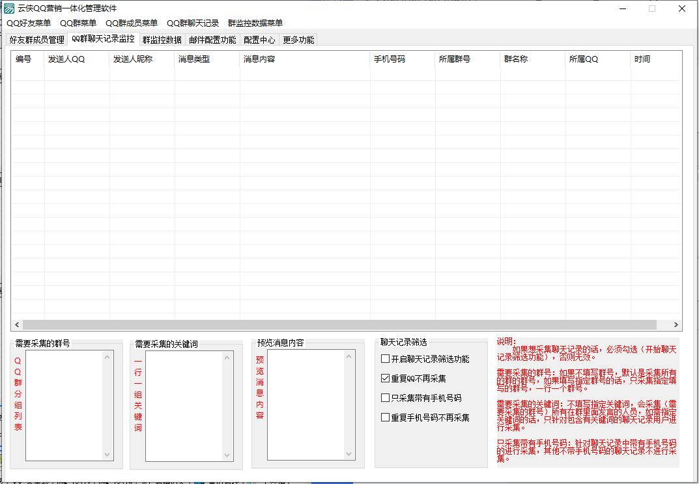Image resolution: width=699 pixels, height=484 pixels.
Task: Open the QQ群成员菜单 menu
Action: click(x=132, y=23)
